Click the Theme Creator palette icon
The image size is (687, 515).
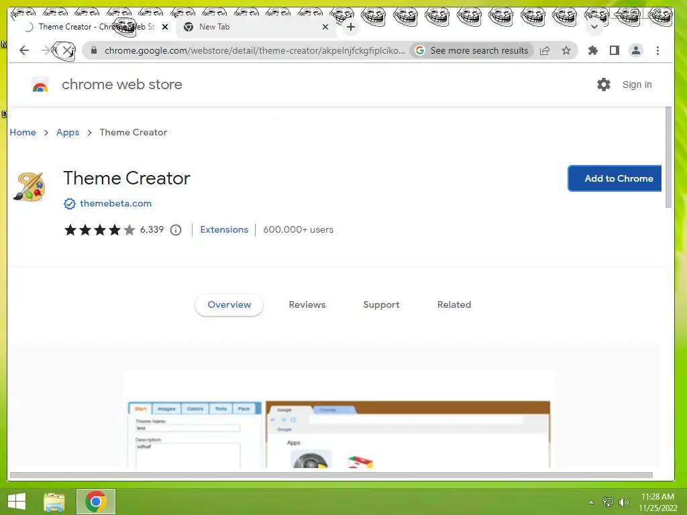tap(30, 186)
